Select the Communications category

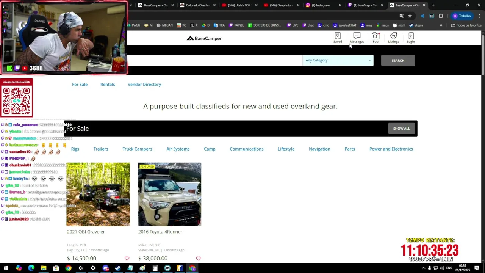point(247,149)
